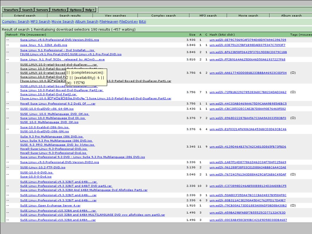Download SUSE-10.0-0-DVD.iso

click(x=37, y=172)
